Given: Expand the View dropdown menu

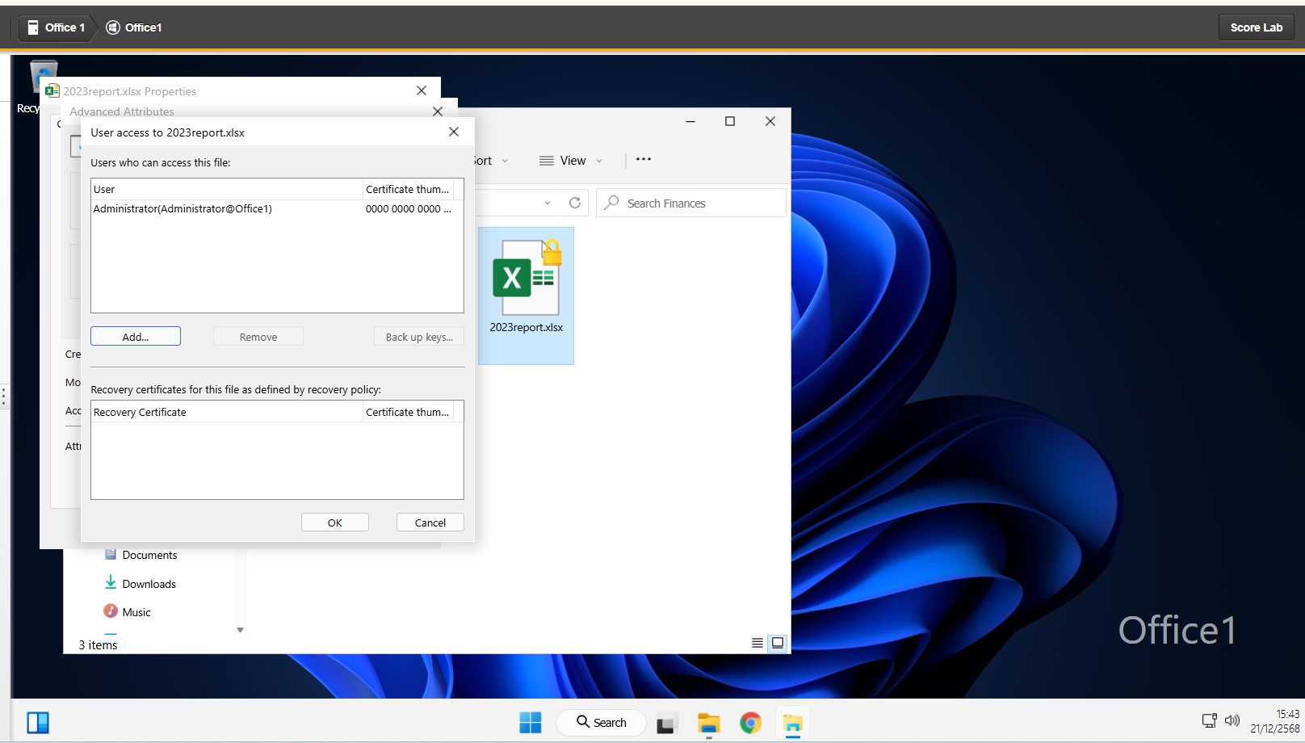Looking at the screenshot, I should [571, 161].
